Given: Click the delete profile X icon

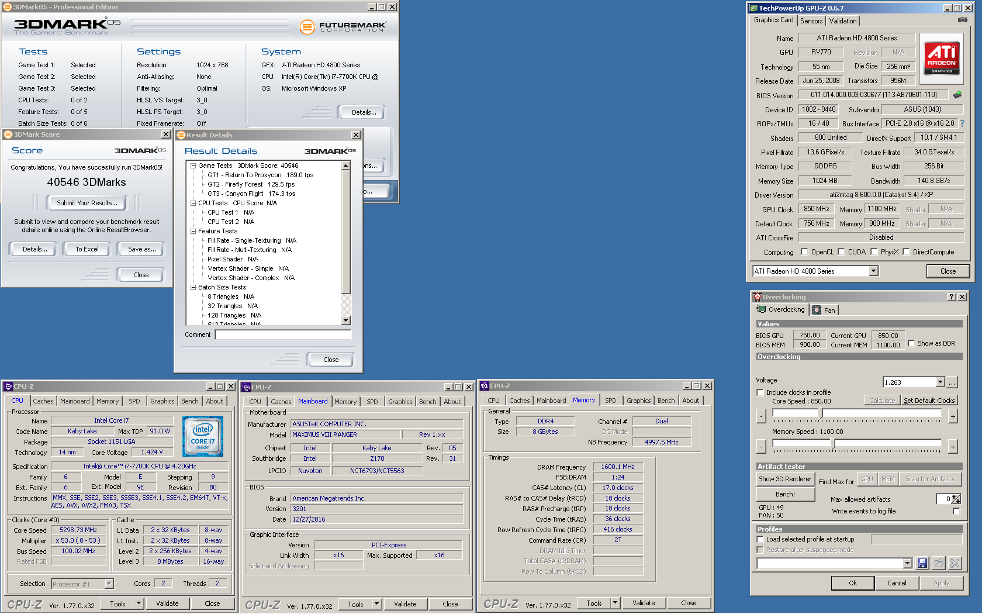Looking at the screenshot, I should tap(955, 563).
